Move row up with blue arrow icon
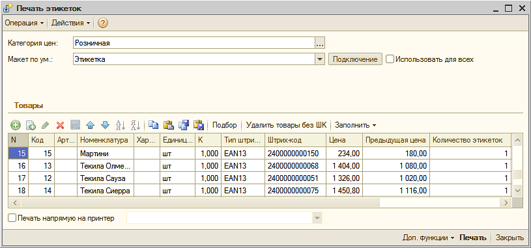The image size is (531, 248). (90, 125)
